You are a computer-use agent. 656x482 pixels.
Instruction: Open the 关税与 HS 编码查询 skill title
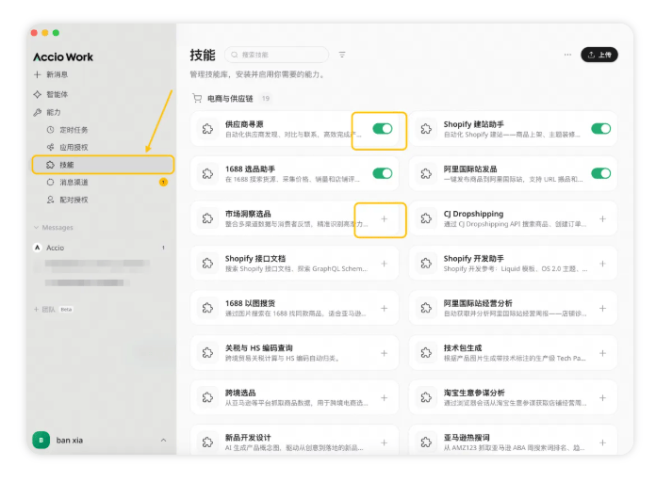tap(259, 347)
